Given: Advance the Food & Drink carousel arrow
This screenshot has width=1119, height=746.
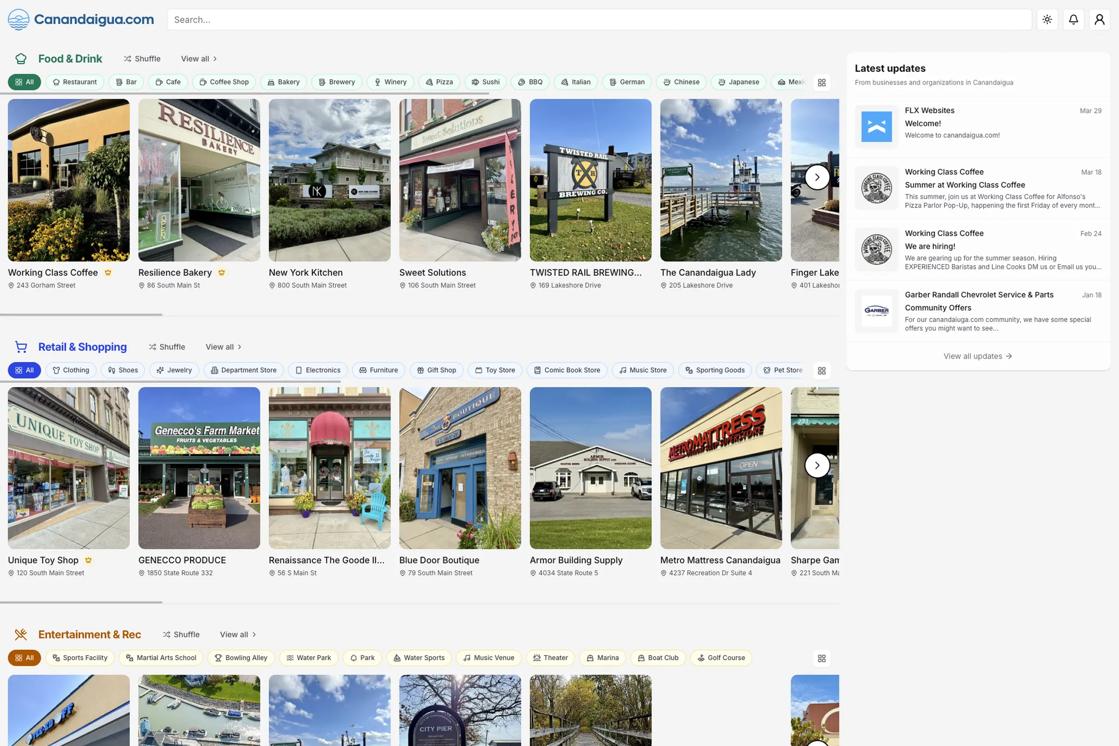Looking at the screenshot, I should [817, 177].
